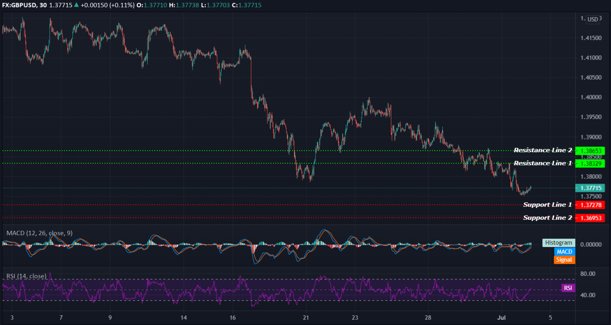Select the +0.00150 (+0.11%) change value
Image resolution: width=611 pixels, height=325 pixels.
107,5
